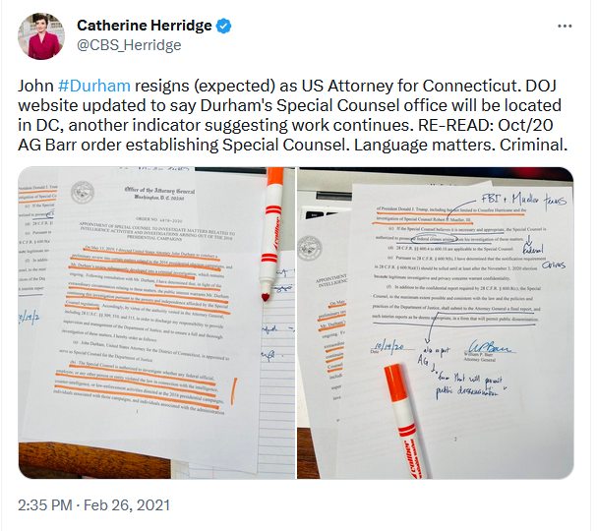The image size is (597, 531).
Task: Click the "Office of the Attorney General" letterhead
Action: click(159, 194)
